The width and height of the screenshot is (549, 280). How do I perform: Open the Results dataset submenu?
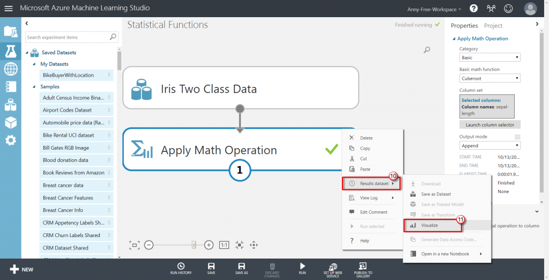(x=371, y=183)
